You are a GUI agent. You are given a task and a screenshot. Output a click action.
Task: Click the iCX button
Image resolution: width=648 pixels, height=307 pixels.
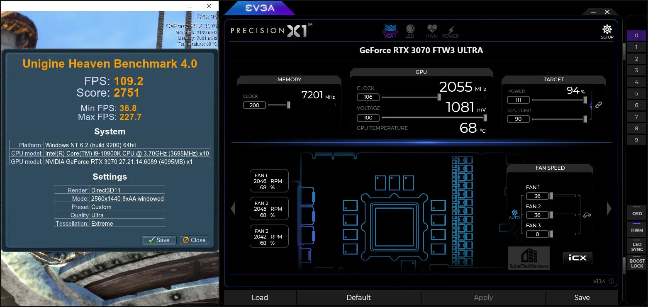577,258
